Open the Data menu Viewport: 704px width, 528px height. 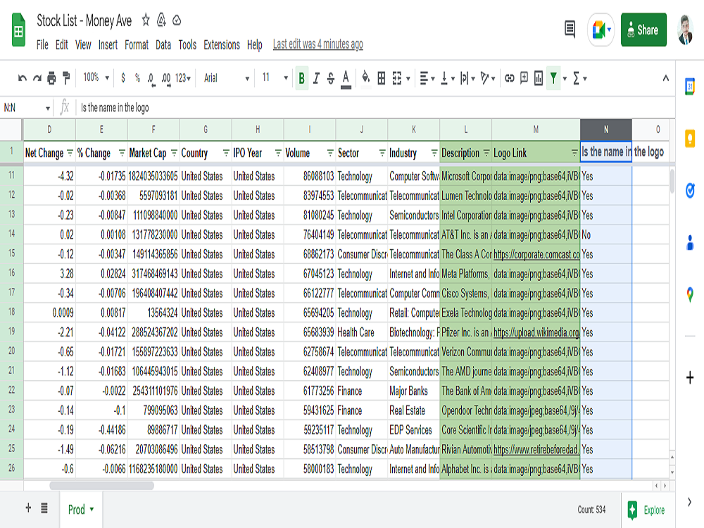pos(163,45)
